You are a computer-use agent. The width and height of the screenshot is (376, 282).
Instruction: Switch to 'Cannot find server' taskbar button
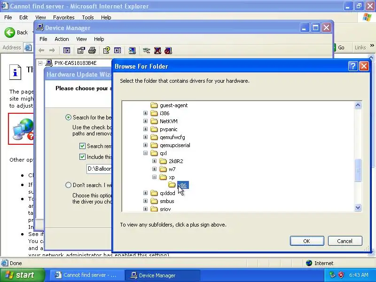[x=87, y=275]
